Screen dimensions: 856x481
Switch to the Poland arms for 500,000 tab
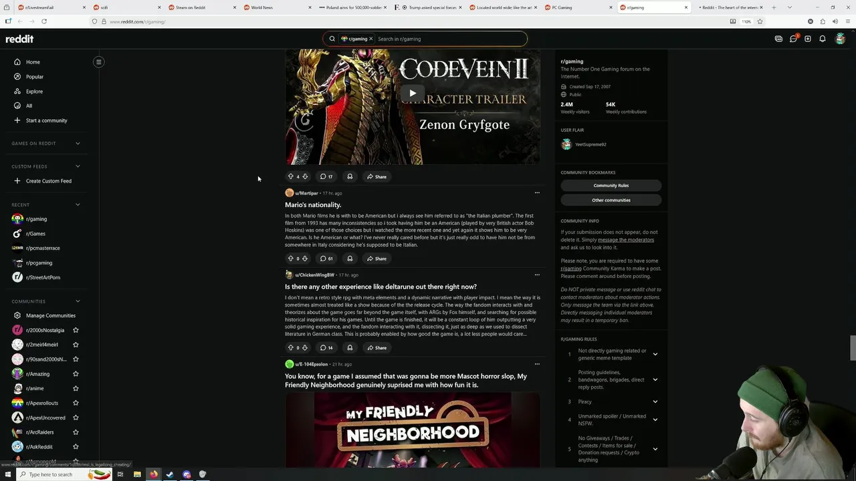tap(352, 7)
